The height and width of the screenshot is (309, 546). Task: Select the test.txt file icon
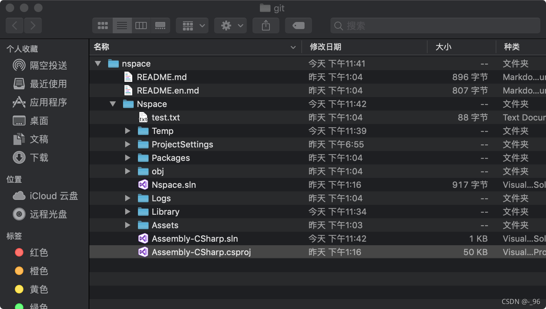coord(143,118)
